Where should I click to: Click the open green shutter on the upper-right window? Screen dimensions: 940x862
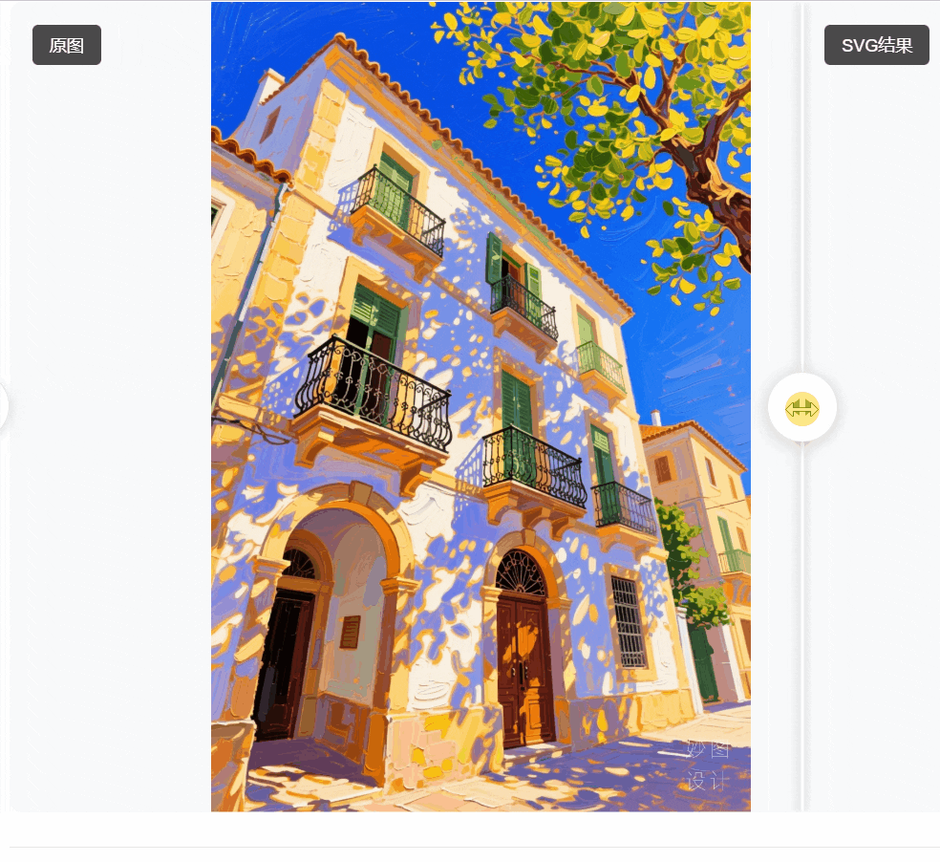tap(494, 259)
